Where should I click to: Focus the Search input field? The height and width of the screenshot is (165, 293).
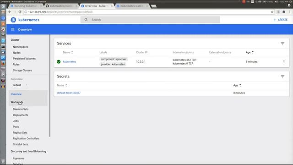[x=150, y=20]
